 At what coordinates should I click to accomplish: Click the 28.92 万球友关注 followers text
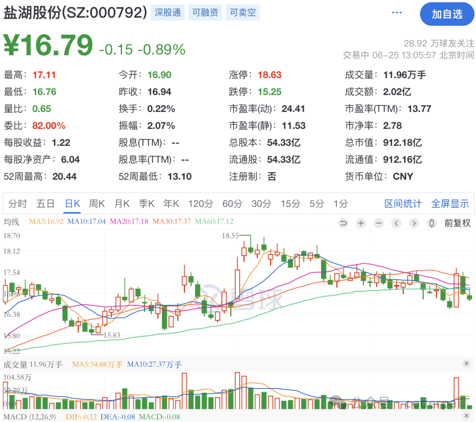[439, 43]
